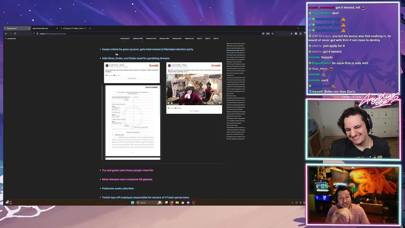
Task: Open the Halloween 1st page tab
Action: coord(189,38)
